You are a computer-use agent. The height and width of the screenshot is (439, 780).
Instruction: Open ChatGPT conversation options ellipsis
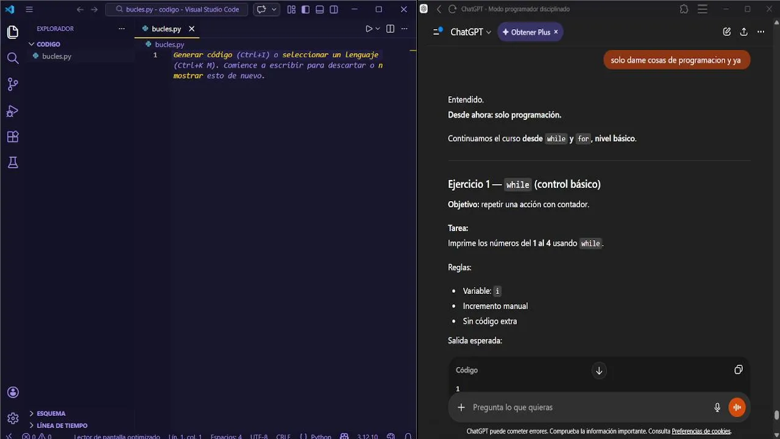760,32
